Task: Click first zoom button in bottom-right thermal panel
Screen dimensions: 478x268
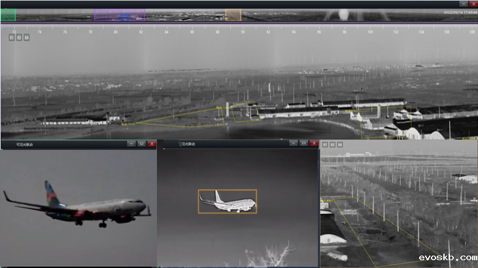Action: pyautogui.click(x=325, y=143)
